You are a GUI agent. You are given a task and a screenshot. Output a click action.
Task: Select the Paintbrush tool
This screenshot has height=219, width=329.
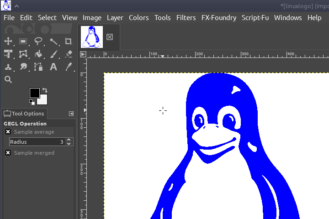(53, 54)
